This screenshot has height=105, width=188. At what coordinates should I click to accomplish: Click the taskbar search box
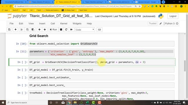[27, 102]
